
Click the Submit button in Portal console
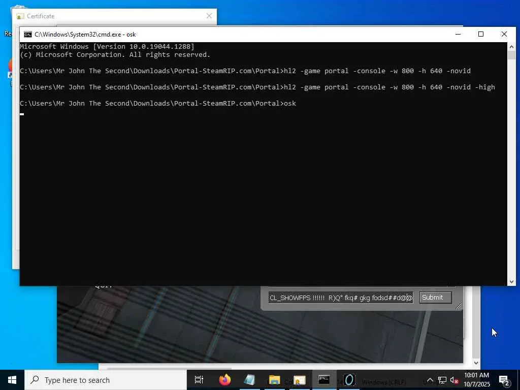tap(435, 298)
